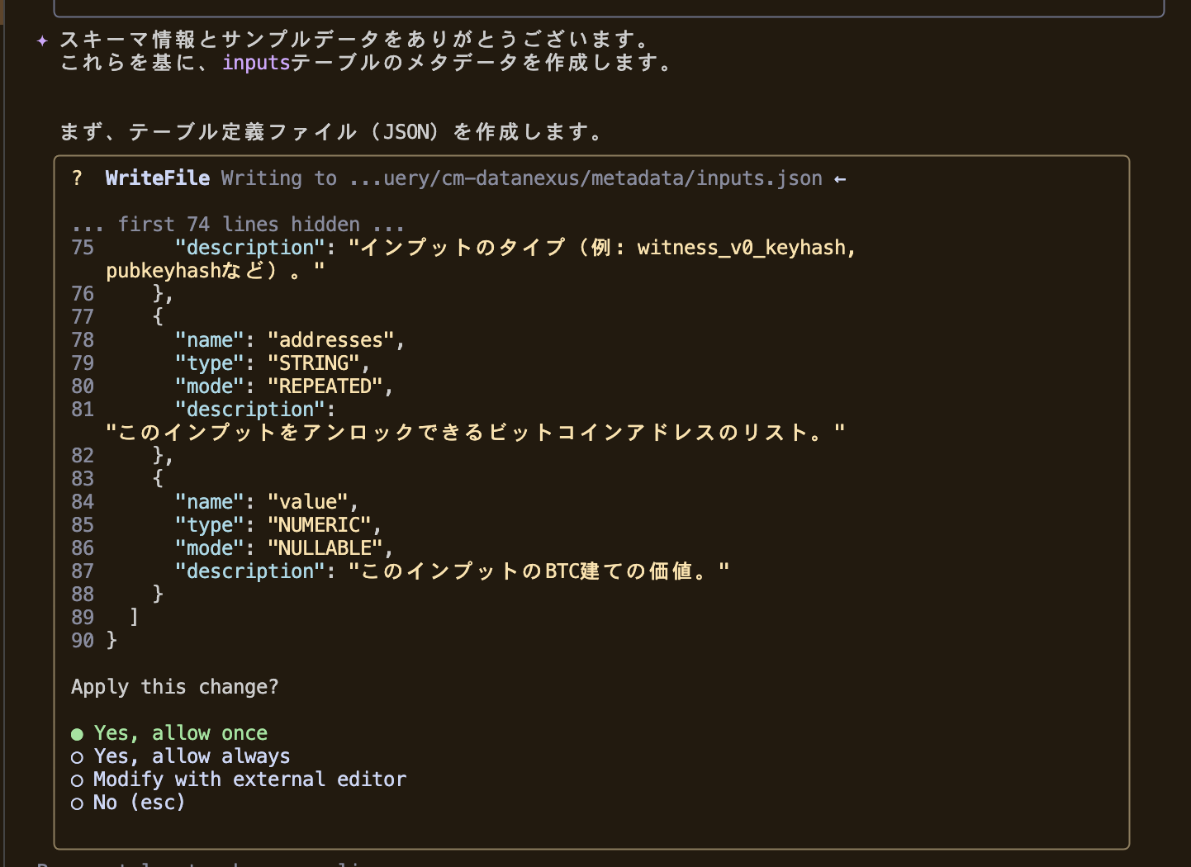Click the metadata/inputs.json file path
This screenshot has width=1191, height=867.
point(585,178)
